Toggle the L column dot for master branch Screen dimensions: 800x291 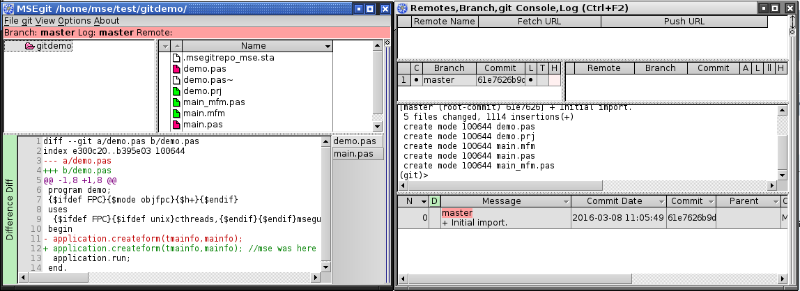click(x=530, y=80)
